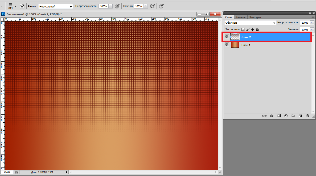Toggle lock all padlock icon
The image size is (316, 176).
click(x=257, y=29)
